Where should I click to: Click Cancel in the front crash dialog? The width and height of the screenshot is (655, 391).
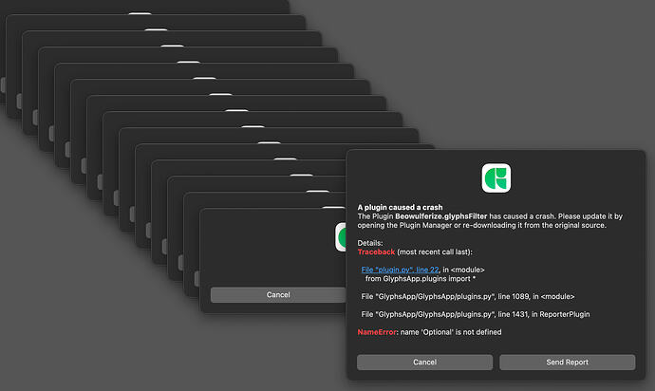(x=424, y=363)
